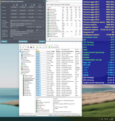
Task: Open the Избранное menu in AIDA64
Action: coord(46,45)
